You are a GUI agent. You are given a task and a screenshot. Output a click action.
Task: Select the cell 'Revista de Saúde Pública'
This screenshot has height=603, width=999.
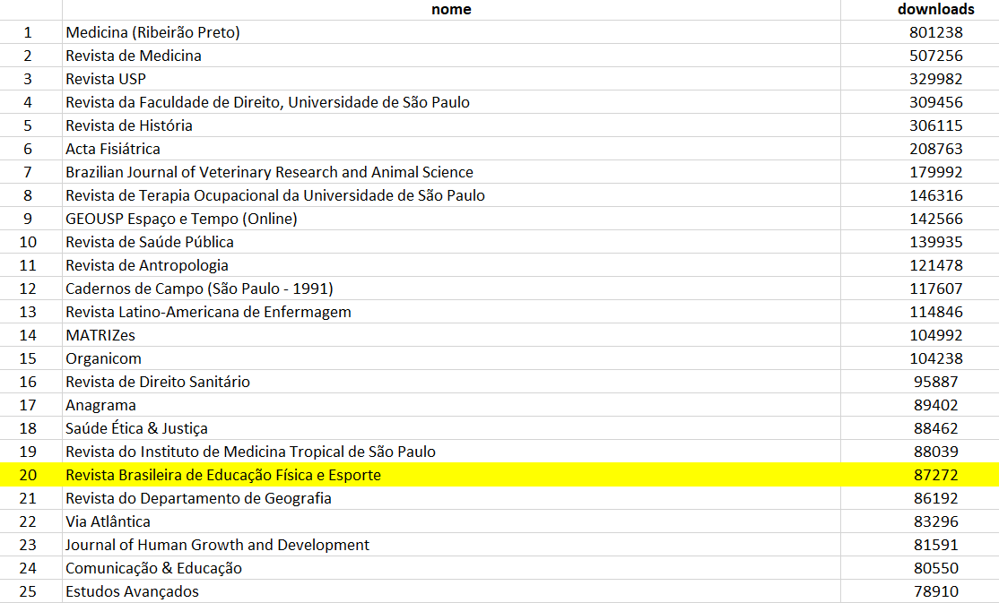coord(451,242)
